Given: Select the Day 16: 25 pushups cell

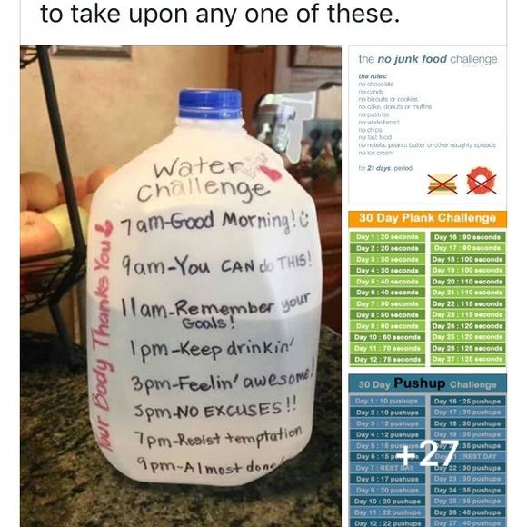Looking at the screenshot, I should pos(467,401).
